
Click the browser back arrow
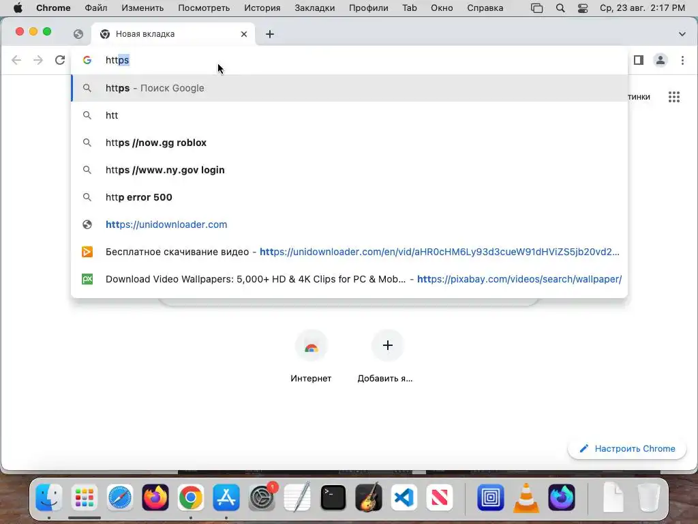[x=16, y=60]
